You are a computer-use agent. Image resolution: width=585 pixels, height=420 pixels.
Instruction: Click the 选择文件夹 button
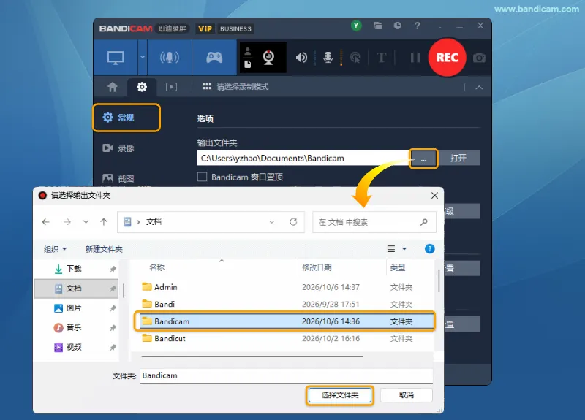coord(340,395)
